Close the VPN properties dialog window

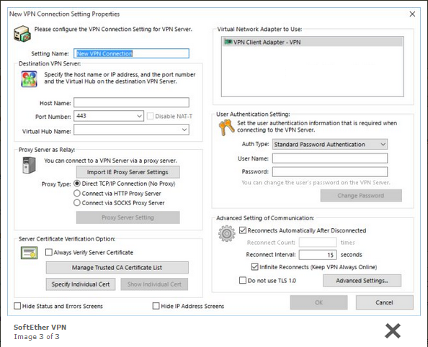(x=412, y=14)
